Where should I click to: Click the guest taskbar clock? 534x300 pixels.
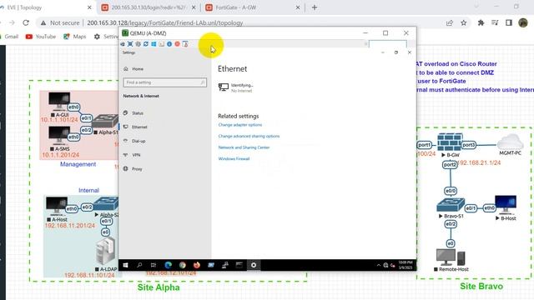click(406, 265)
